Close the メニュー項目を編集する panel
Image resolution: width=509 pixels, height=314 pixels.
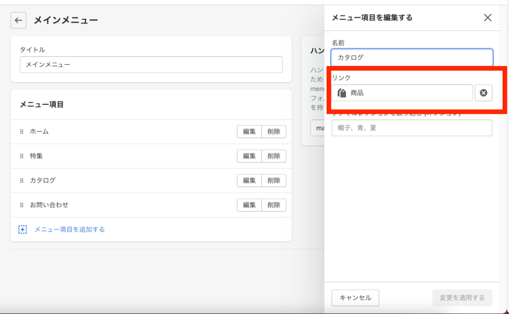[488, 18]
